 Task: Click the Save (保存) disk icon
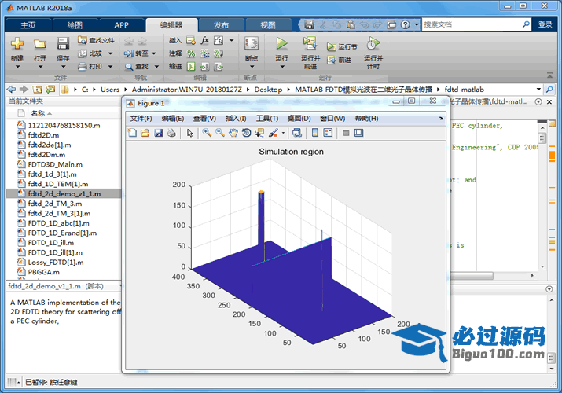pyautogui.click(x=63, y=43)
